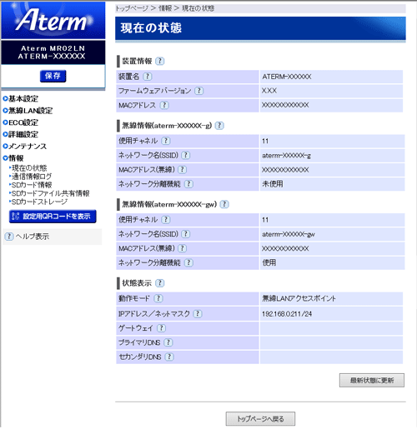The image size is (417, 429).
Task: Select 無線LANアクセスポイント mode value
Action: pos(299,298)
